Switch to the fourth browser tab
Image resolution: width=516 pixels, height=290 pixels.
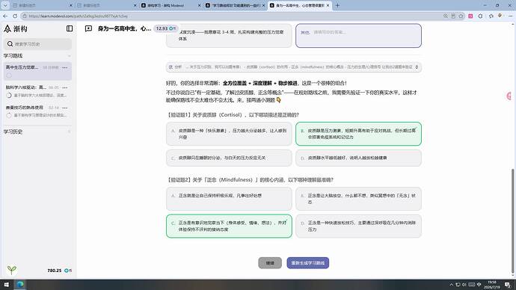tap(235, 5)
